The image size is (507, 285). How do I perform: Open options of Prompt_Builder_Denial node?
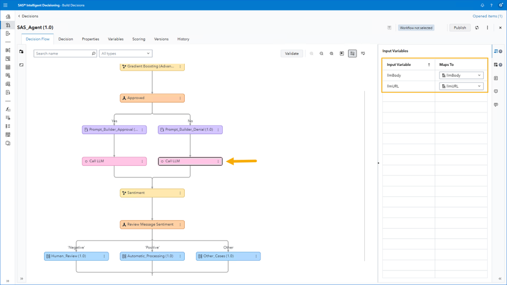pyautogui.click(x=218, y=130)
